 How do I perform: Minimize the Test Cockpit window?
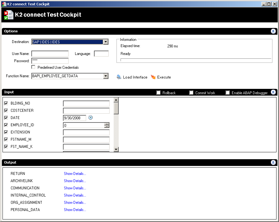[264, 4]
